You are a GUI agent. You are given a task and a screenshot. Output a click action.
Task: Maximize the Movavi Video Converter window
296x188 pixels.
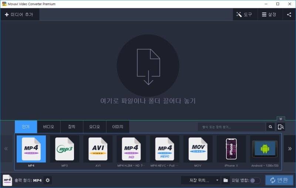point(278,4)
